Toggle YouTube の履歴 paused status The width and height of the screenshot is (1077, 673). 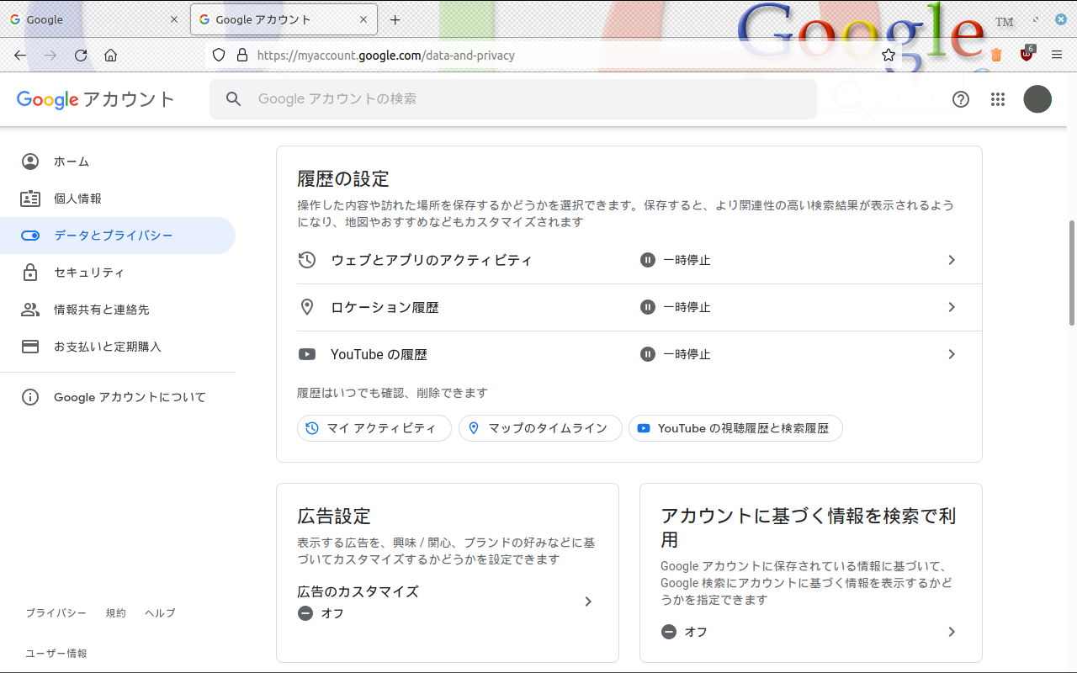(x=675, y=355)
